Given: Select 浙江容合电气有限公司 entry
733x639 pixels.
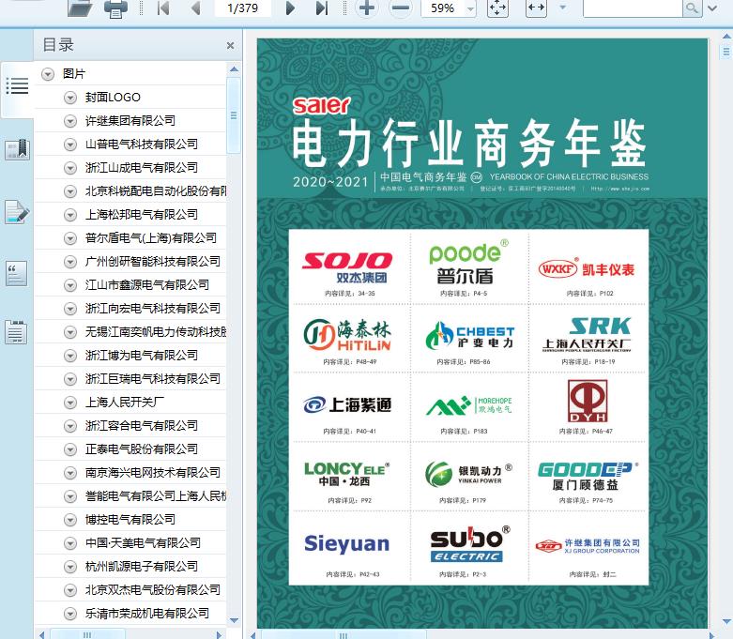Looking at the screenshot, I should tap(141, 425).
